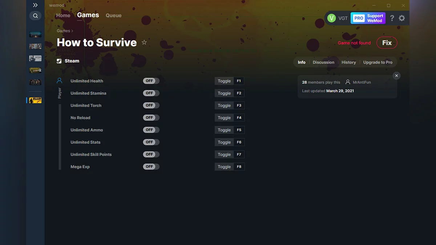The width and height of the screenshot is (436, 245).
Task: Open the Info tab
Action: click(302, 62)
